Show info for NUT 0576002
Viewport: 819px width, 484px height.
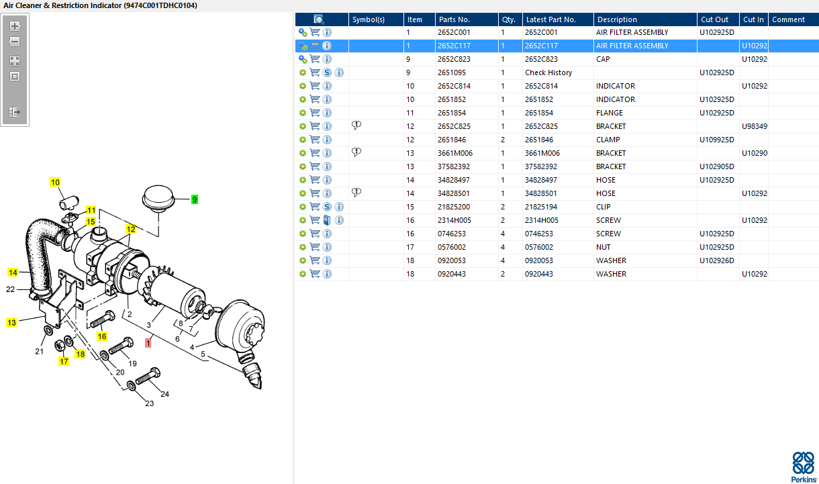pyautogui.click(x=327, y=247)
